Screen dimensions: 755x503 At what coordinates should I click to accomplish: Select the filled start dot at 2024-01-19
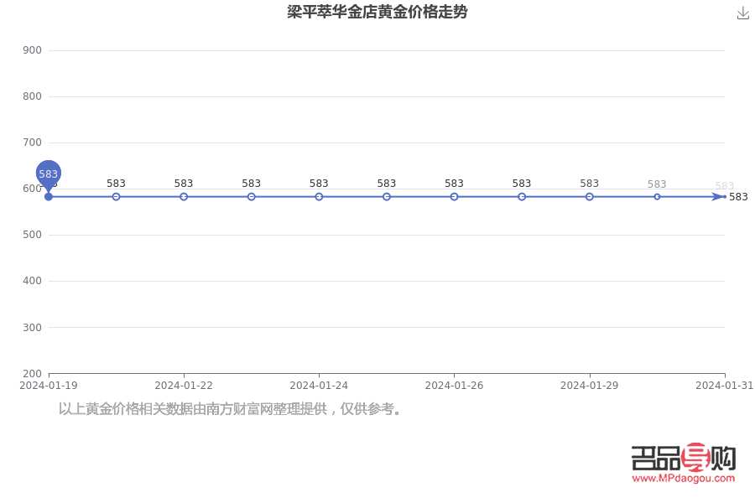pos(48,196)
